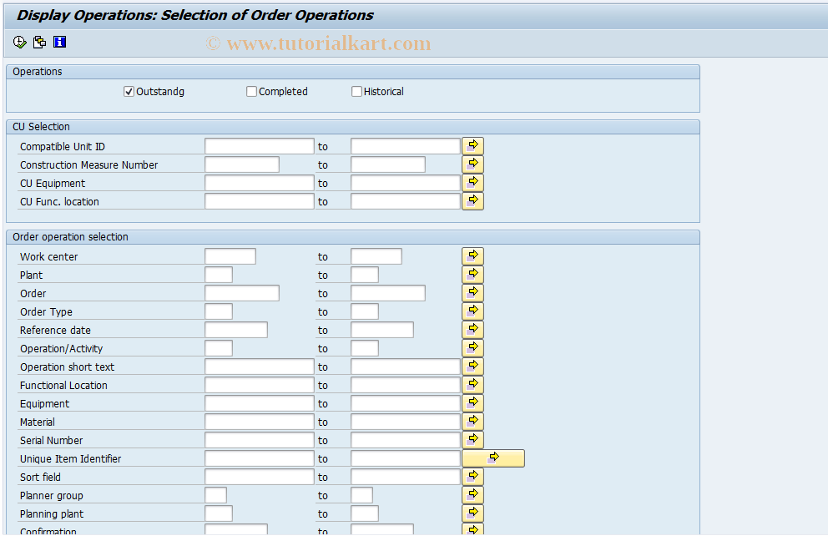Execute the order operations selection report
Viewport: 828px width, 536px height.
(x=18, y=41)
